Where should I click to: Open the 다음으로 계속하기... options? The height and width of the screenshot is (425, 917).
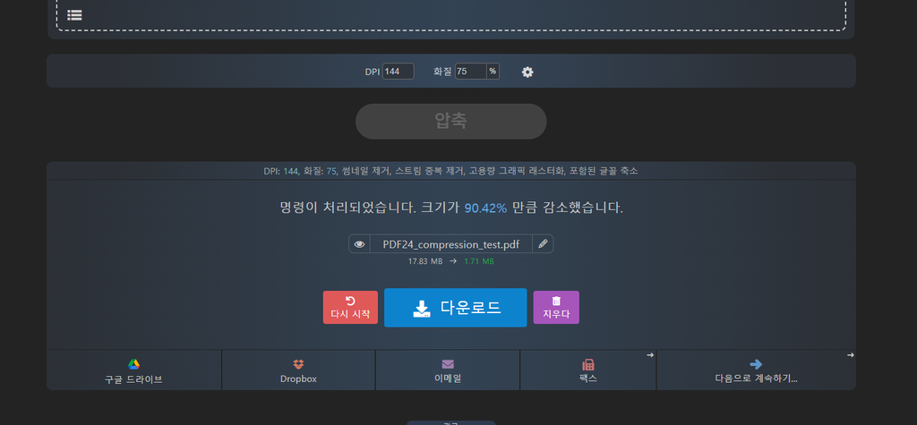coord(756,370)
